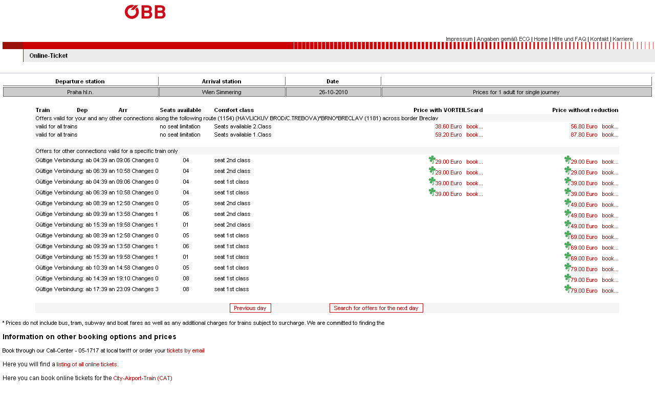
Task: Book 2.Class all-trains ticket at 56.80 Euro
Action: pos(610,126)
